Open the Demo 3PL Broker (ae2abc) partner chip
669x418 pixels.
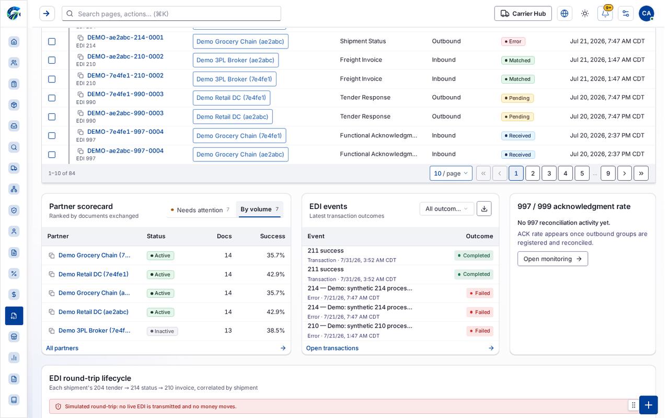[236, 60]
